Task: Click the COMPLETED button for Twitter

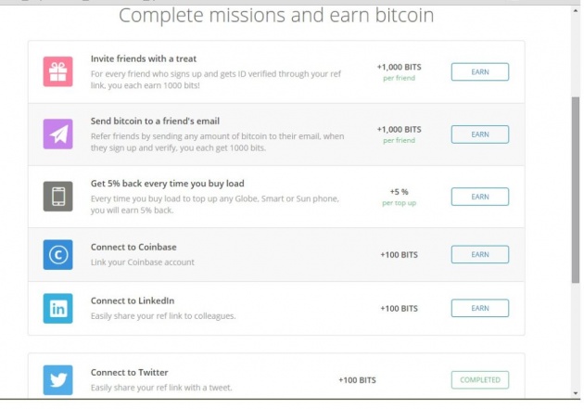Action: [480, 380]
